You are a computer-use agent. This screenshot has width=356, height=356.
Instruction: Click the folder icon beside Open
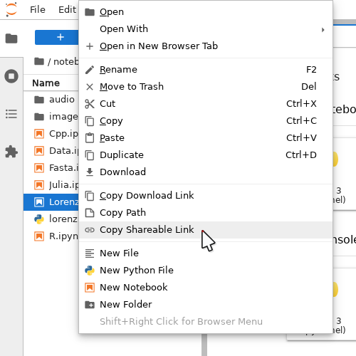[x=90, y=12]
